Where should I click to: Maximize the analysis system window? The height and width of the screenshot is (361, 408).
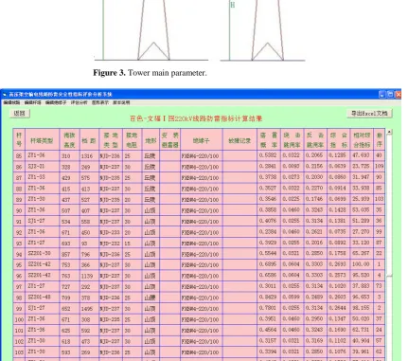(x=390, y=94)
